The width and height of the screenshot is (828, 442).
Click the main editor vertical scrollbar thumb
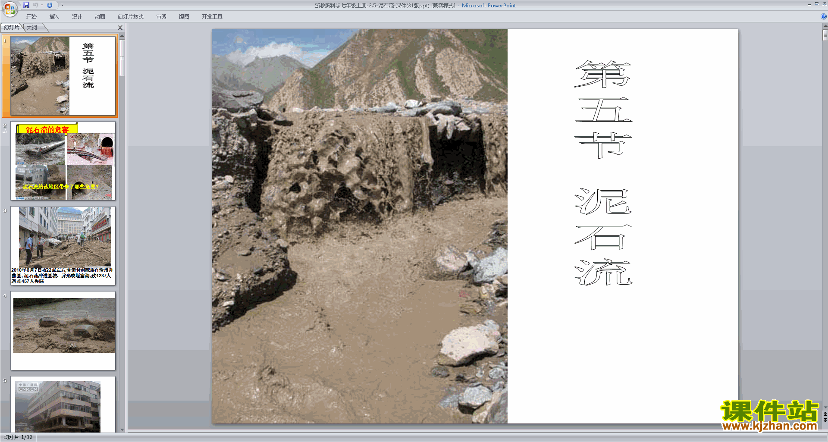pyautogui.click(x=825, y=35)
